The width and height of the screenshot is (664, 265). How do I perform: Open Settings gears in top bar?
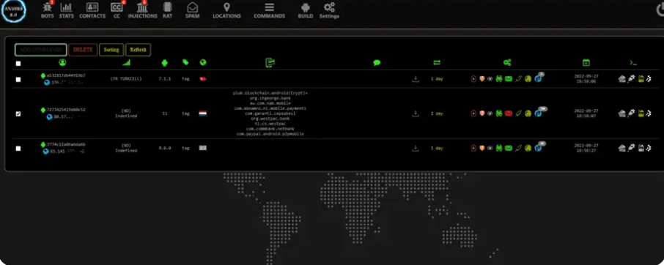(329, 10)
